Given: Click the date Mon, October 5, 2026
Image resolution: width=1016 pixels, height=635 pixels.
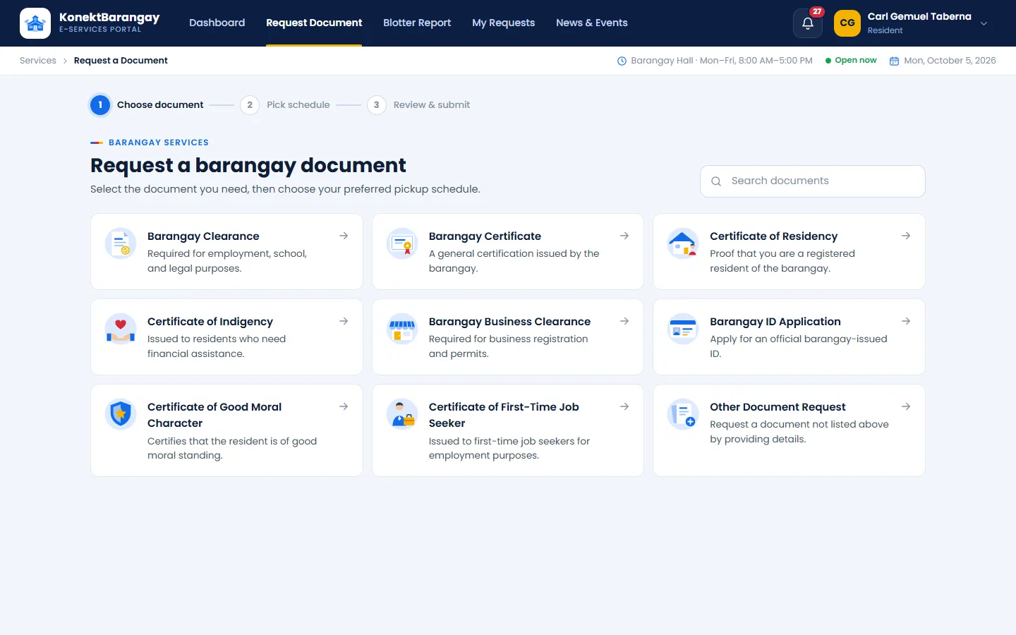Looking at the screenshot, I should 950,61.
